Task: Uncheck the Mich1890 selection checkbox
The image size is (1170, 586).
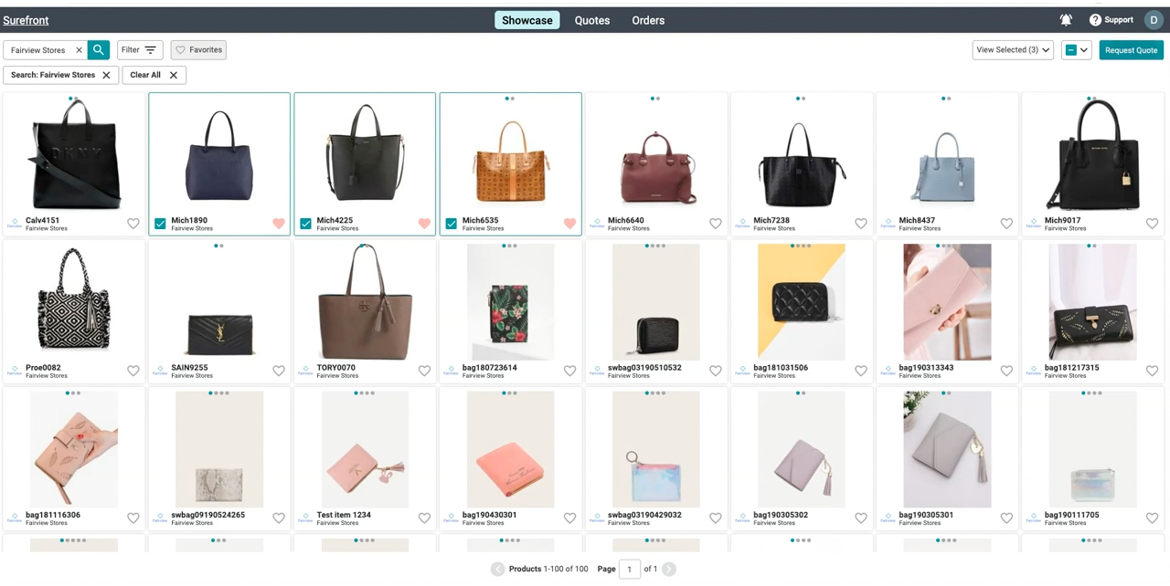Action: point(160,224)
